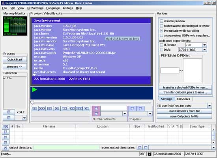Add a new collection with plus icon above coll.# dropdown
217x158 pixels.
point(9,112)
